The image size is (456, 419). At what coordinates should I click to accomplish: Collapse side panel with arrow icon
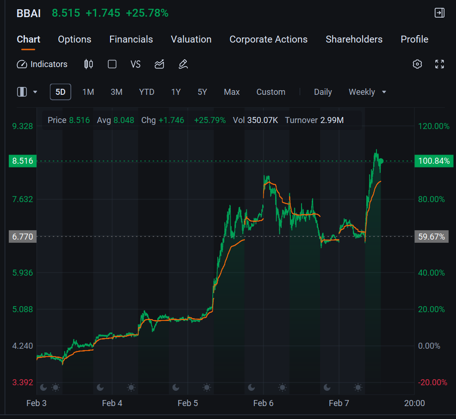click(x=439, y=13)
